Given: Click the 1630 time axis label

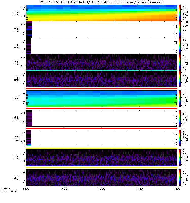Looking at the screenshot, I should 64,189.
